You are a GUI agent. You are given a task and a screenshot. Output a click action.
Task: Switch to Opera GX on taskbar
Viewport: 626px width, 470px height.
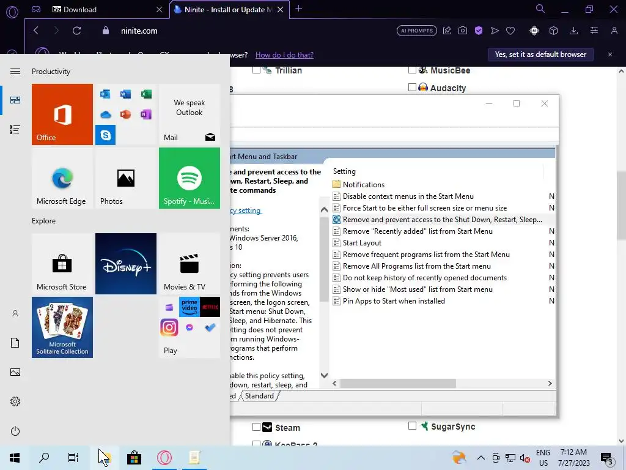(164, 458)
